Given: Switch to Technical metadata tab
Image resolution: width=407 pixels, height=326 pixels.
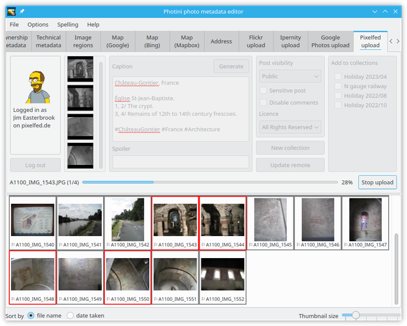Looking at the screenshot, I should [x=49, y=41].
